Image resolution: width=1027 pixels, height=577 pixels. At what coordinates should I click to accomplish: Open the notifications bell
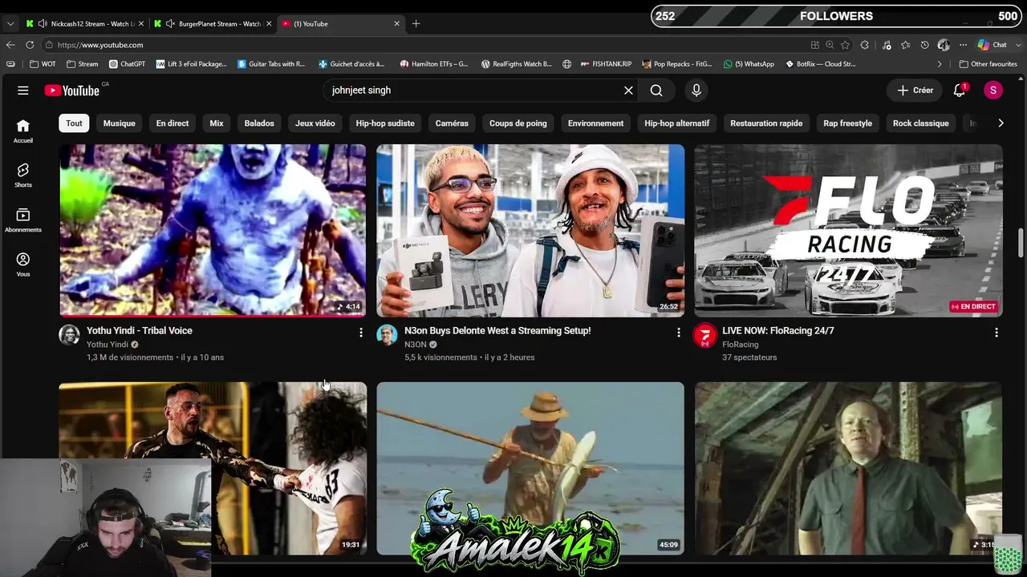(x=960, y=91)
